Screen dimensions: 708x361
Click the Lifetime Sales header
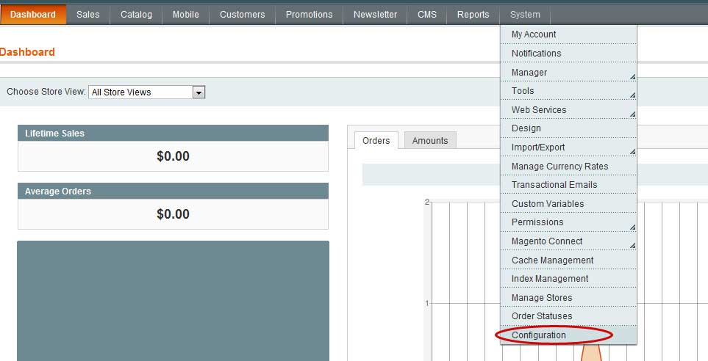pyautogui.click(x=173, y=133)
